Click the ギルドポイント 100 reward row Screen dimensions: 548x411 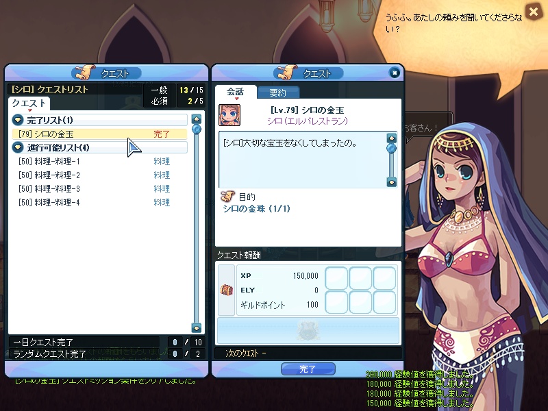279,305
